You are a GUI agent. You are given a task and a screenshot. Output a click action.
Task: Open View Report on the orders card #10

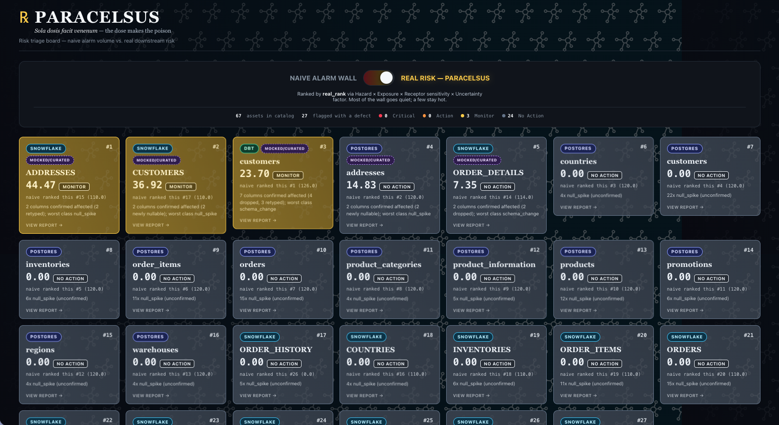258,310
